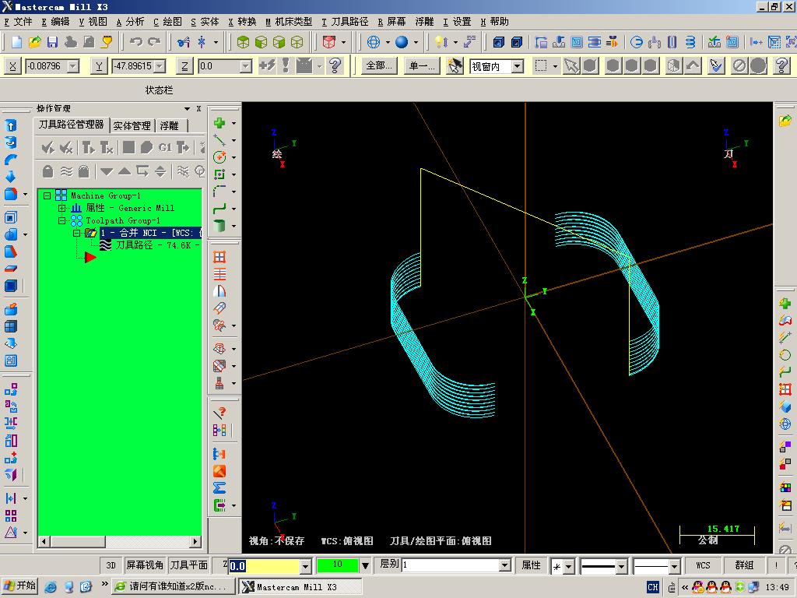Toggle the X coordinate lock button
Screen dimensions: 797x598
pyautogui.click(x=12, y=66)
